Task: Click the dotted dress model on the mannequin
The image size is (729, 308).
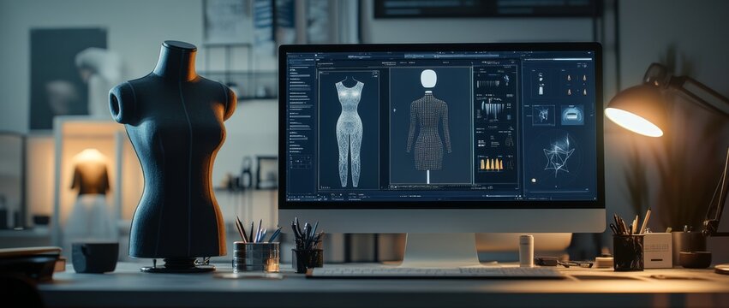Action: point(428,131)
